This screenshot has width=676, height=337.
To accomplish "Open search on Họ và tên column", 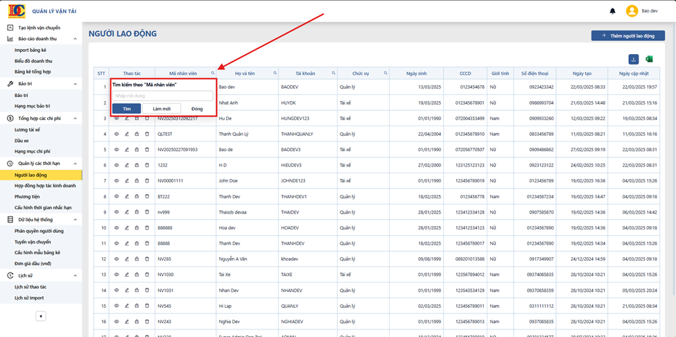I will 275,74.
